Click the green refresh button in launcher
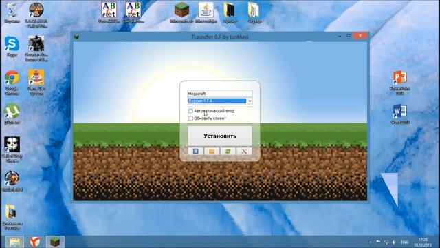440x248 pixels. (x=228, y=152)
